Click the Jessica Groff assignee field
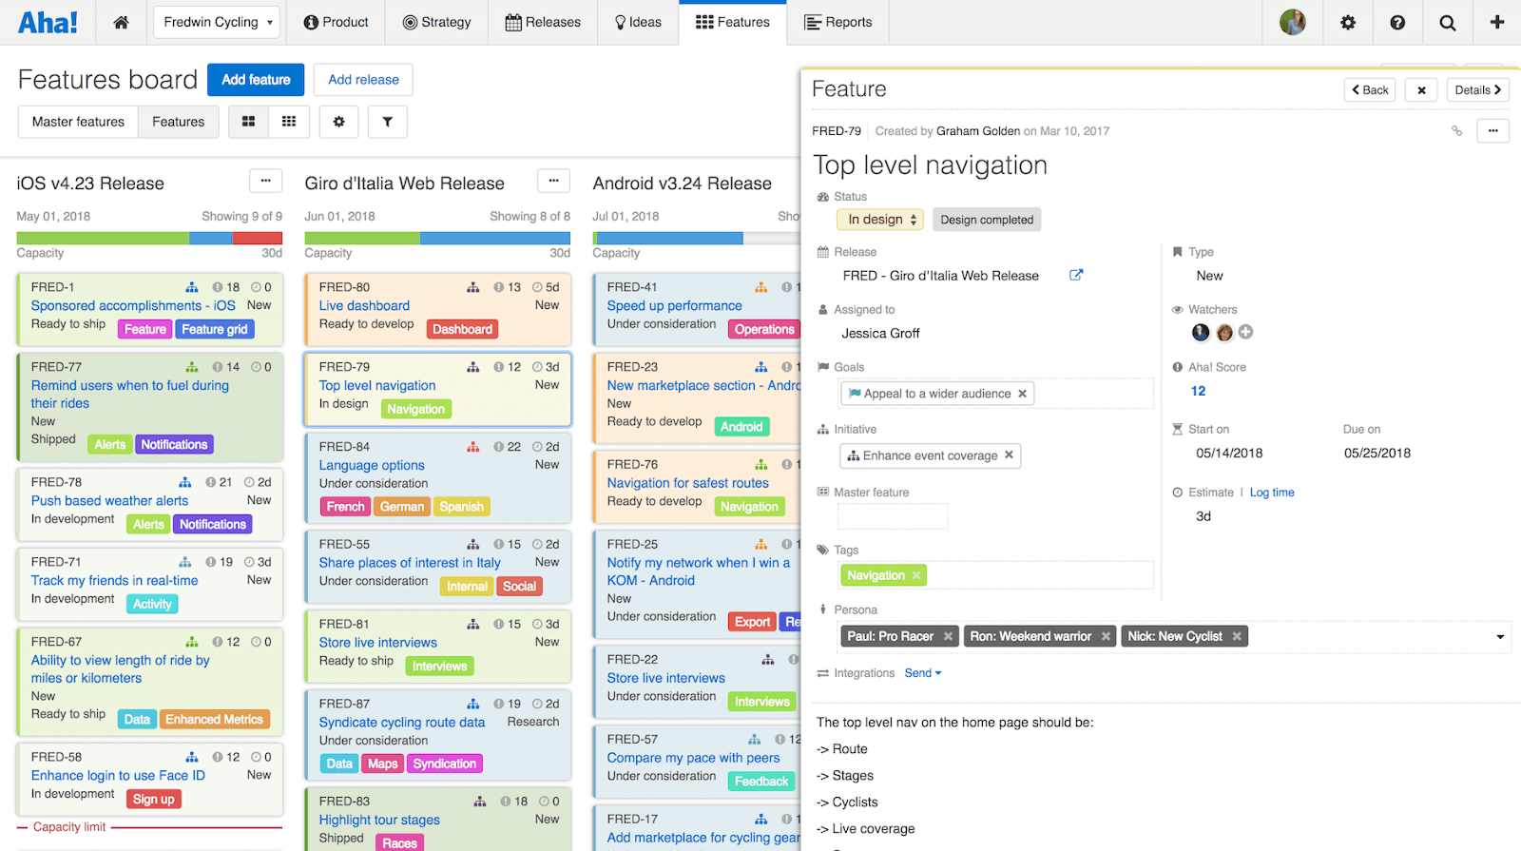Screen dimensions: 1521x851 point(880,333)
